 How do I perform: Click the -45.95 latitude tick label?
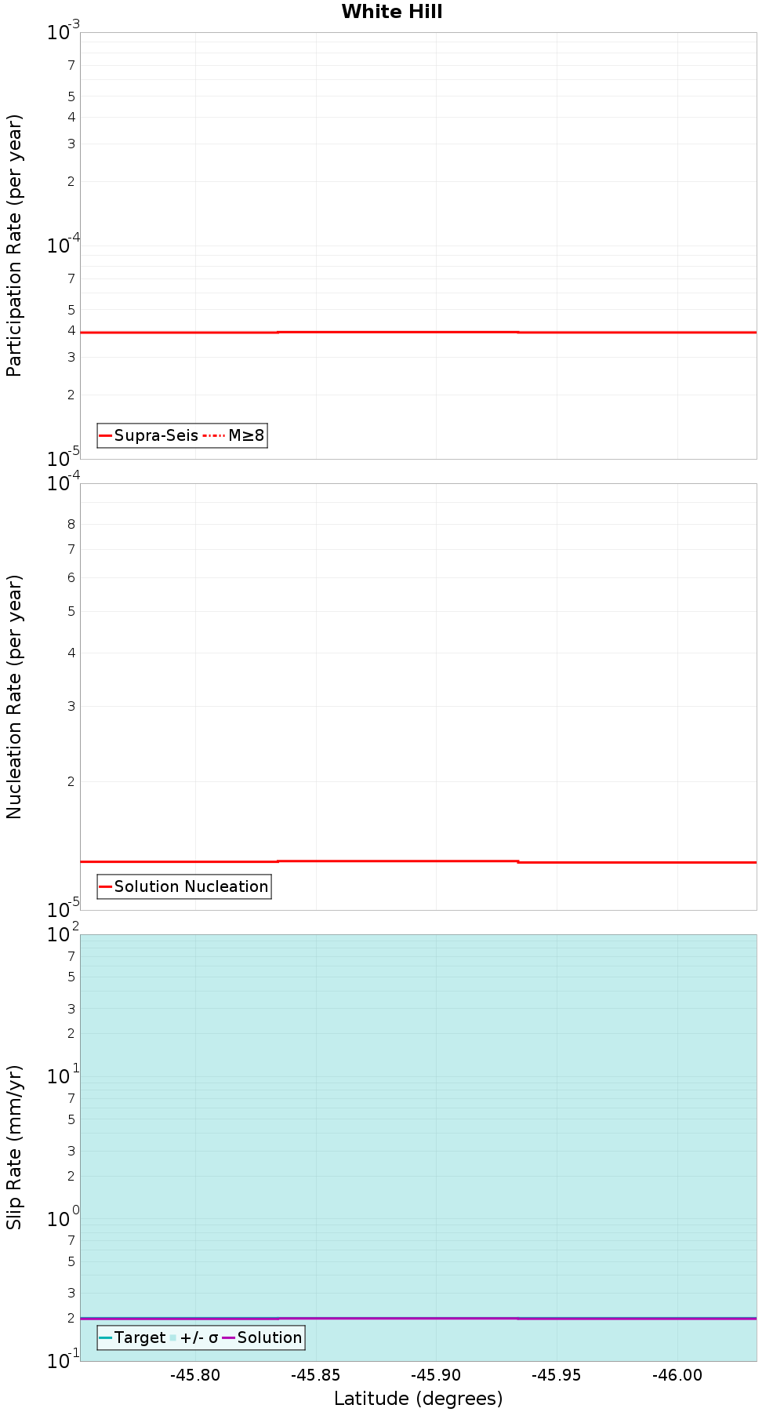pyautogui.click(x=557, y=1375)
